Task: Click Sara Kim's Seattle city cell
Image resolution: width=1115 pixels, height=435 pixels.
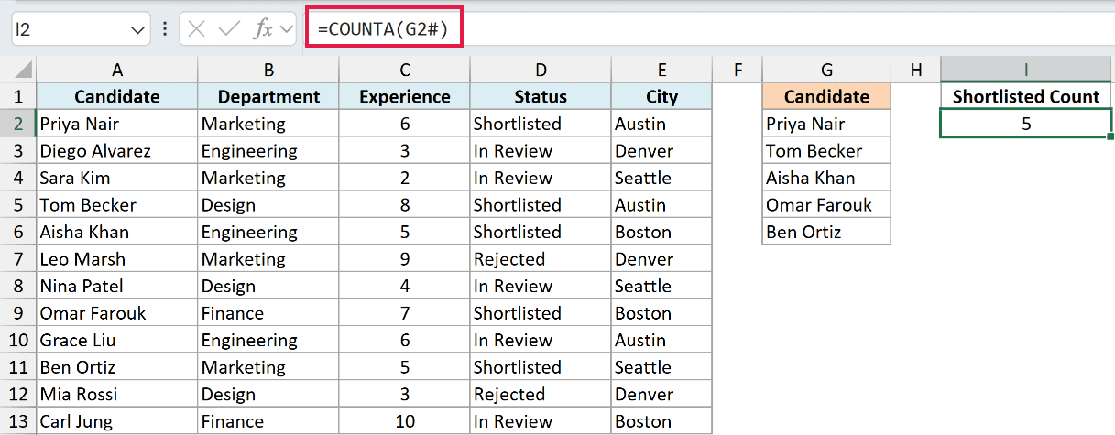Action: [x=661, y=178]
